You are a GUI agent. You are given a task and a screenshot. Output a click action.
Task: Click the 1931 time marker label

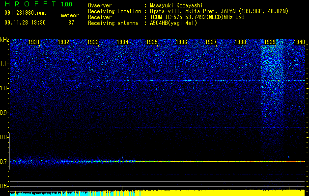(34, 42)
